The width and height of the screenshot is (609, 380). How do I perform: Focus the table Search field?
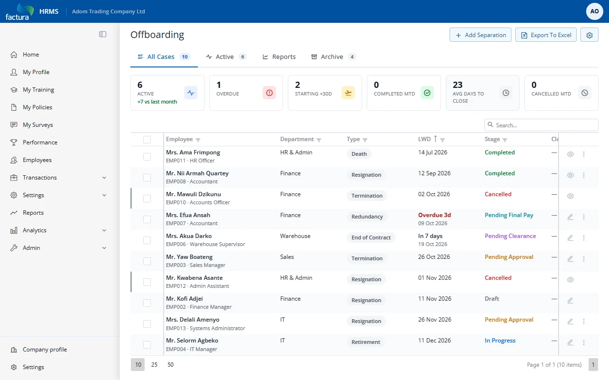coord(541,125)
